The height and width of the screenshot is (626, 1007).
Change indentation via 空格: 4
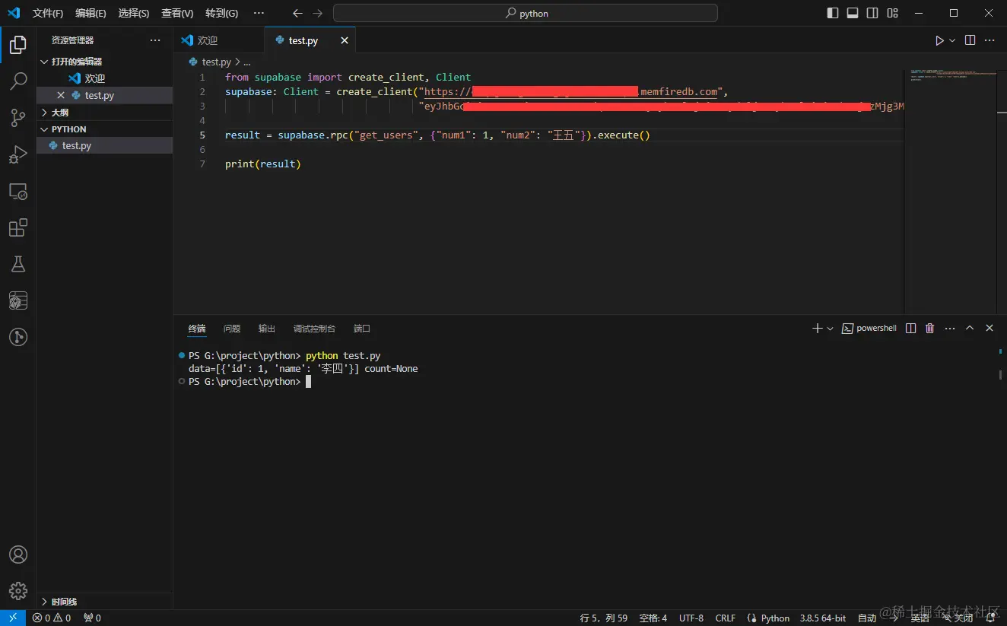(x=653, y=618)
